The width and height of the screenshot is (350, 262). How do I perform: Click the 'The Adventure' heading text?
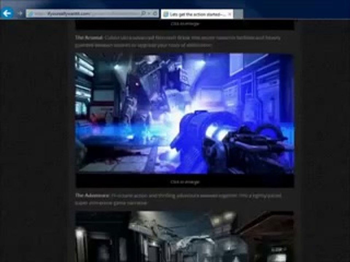pos(92,195)
